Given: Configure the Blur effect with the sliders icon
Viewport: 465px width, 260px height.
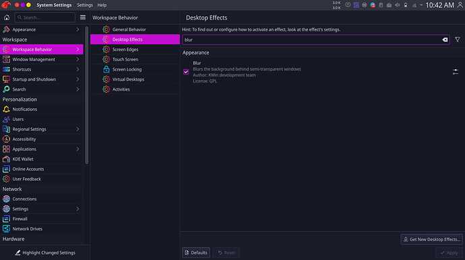Looking at the screenshot, I should tap(456, 72).
